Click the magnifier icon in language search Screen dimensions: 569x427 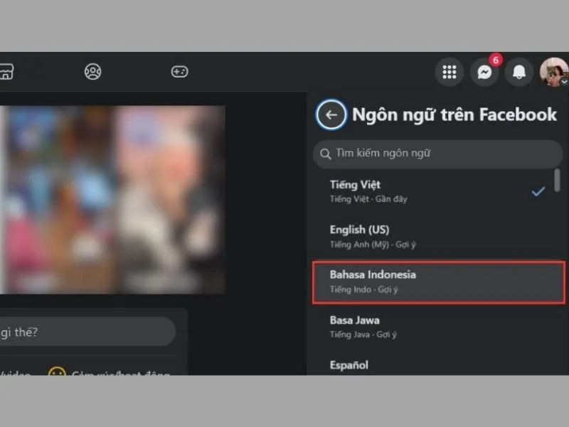(326, 154)
